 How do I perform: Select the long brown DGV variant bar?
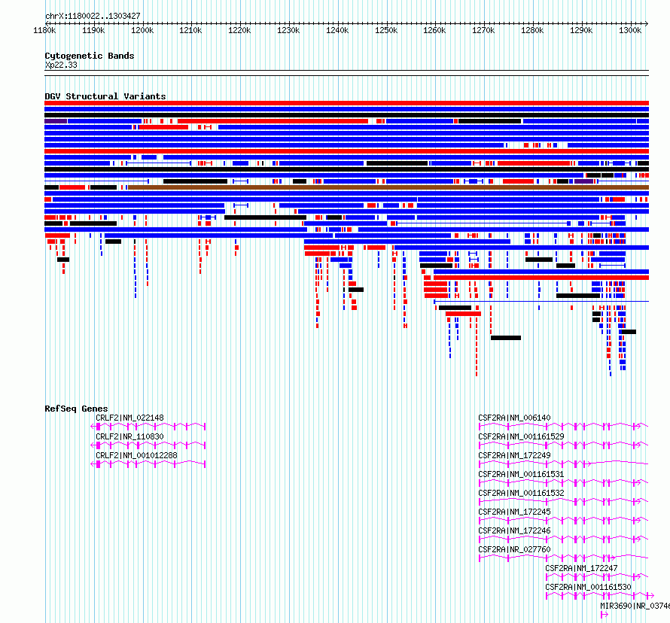388,187
